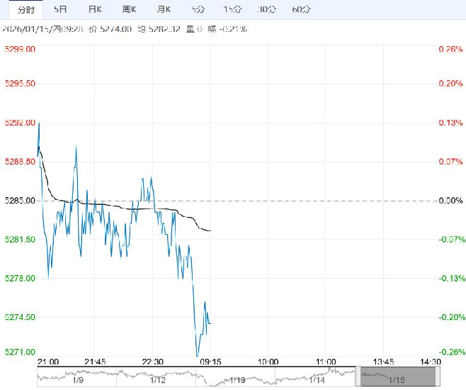Show the 月K monthly chart
Screen dimensions: 466x390
click(x=164, y=9)
